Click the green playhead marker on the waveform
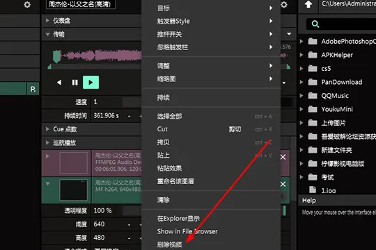This screenshot has width=376, height=250. (56, 56)
